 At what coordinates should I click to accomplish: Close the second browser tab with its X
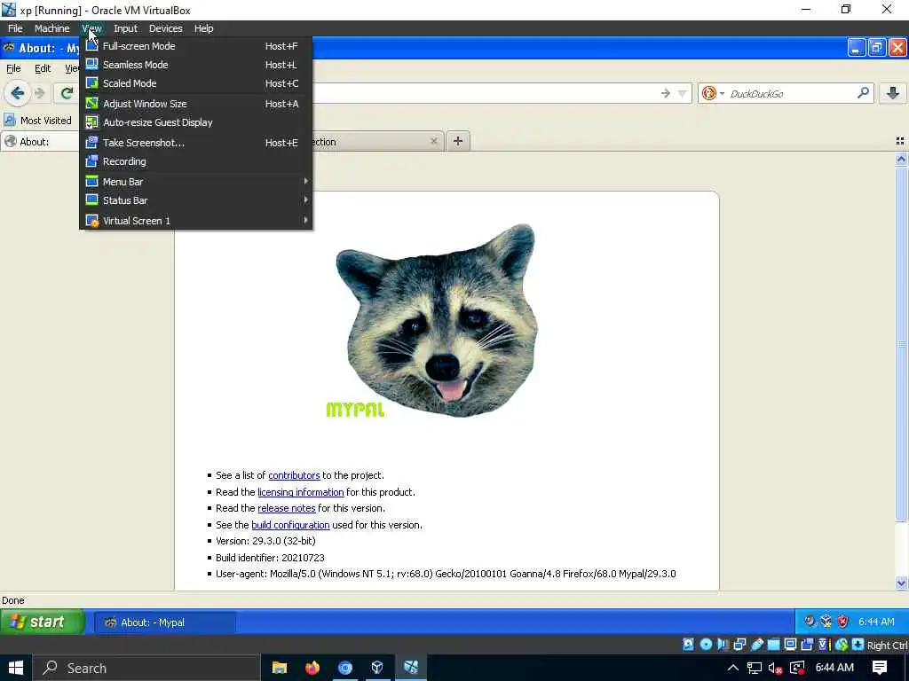pyautogui.click(x=433, y=141)
